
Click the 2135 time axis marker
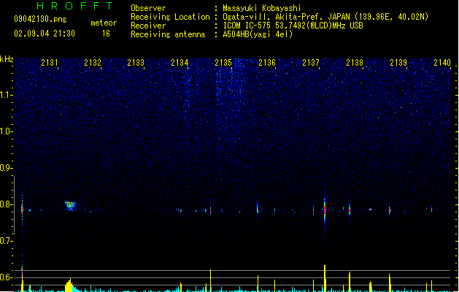[x=223, y=63]
